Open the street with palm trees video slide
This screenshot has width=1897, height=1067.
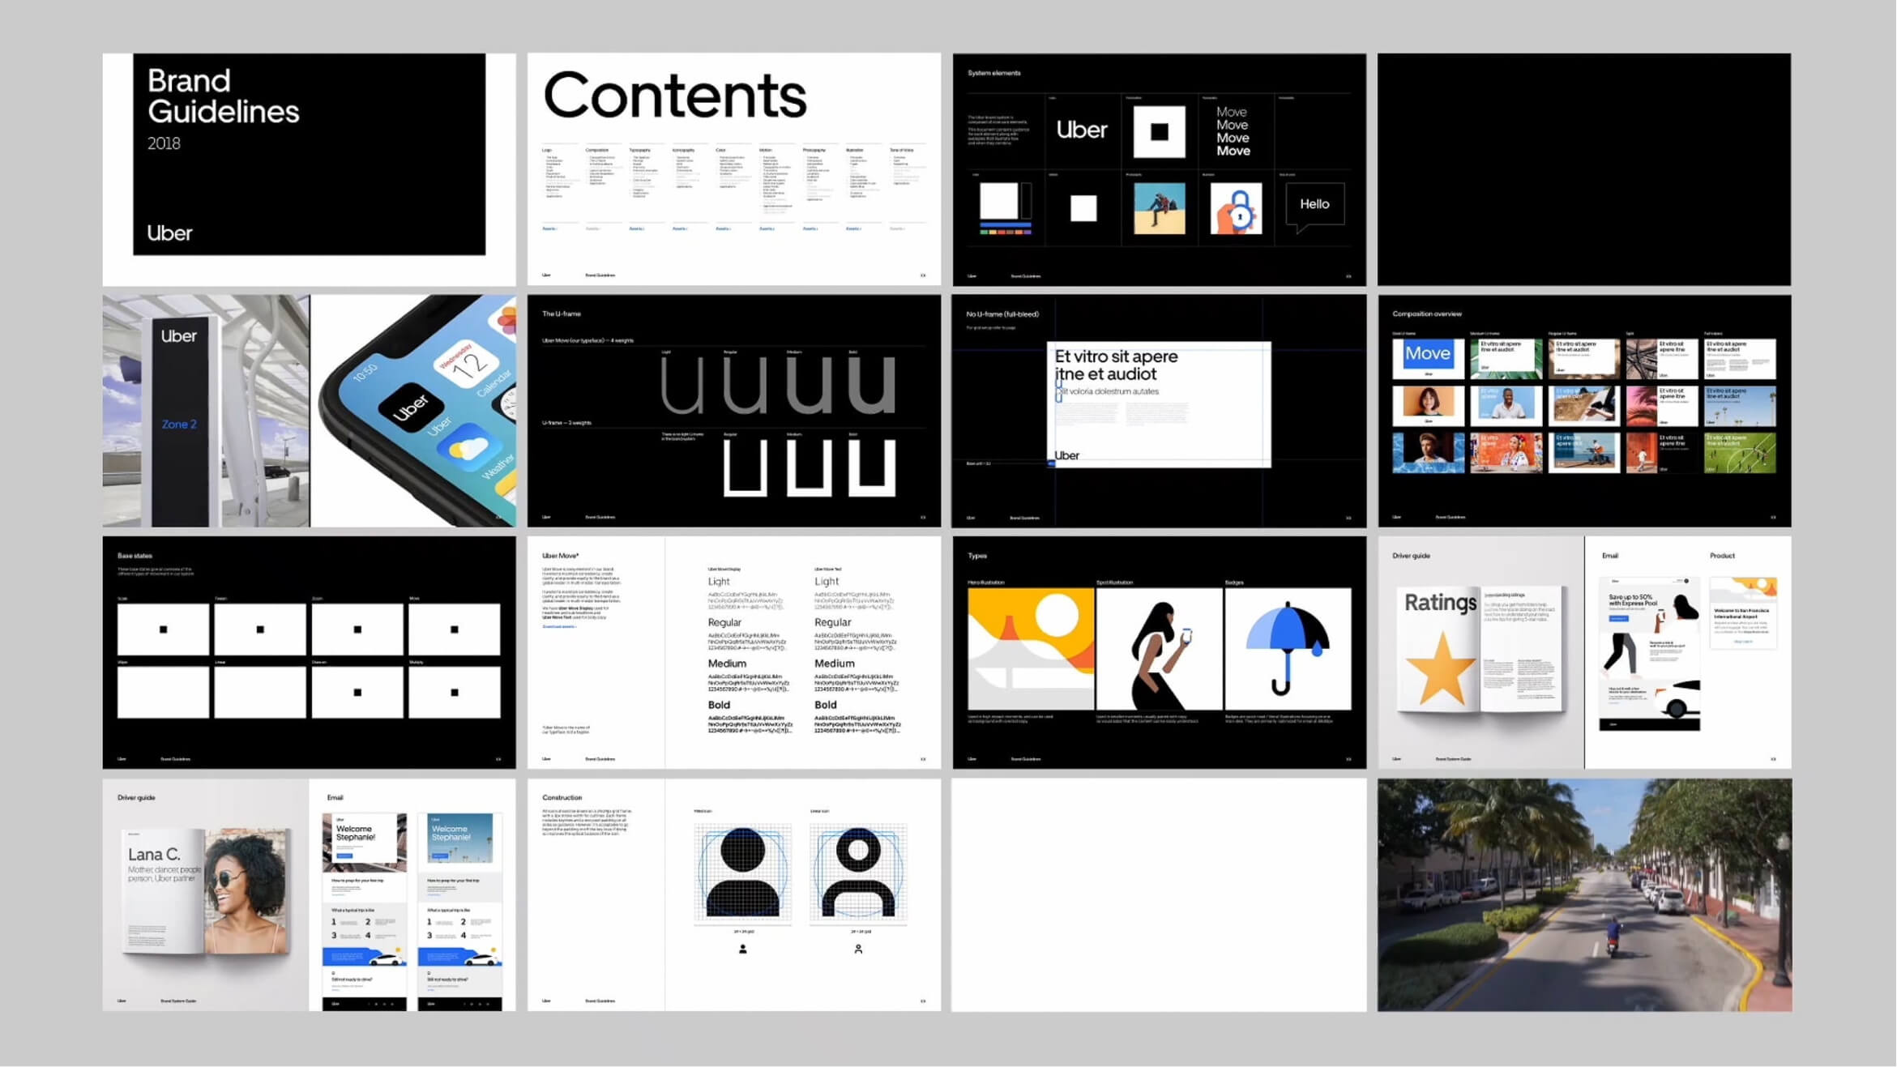(1583, 894)
